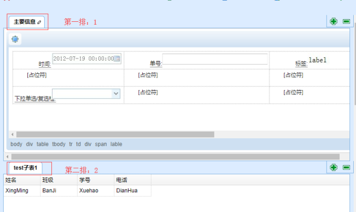Viewport: 356px width, 212px height.
Task: Click the 单号 text input field
Action: tap(215, 59)
